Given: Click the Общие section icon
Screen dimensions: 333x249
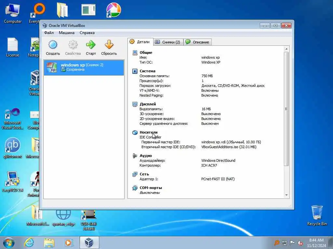Looking at the screenshot, I should (x=135, y=53).
